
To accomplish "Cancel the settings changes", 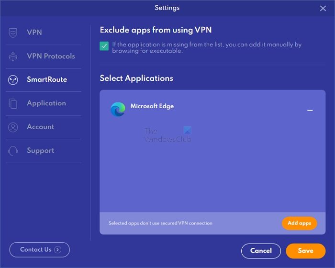I will (x=261, y=251).
